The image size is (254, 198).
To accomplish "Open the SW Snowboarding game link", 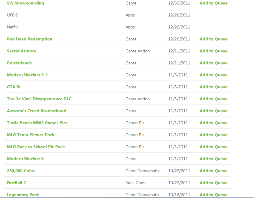I will pyautogui.click(x=26, y=3).
